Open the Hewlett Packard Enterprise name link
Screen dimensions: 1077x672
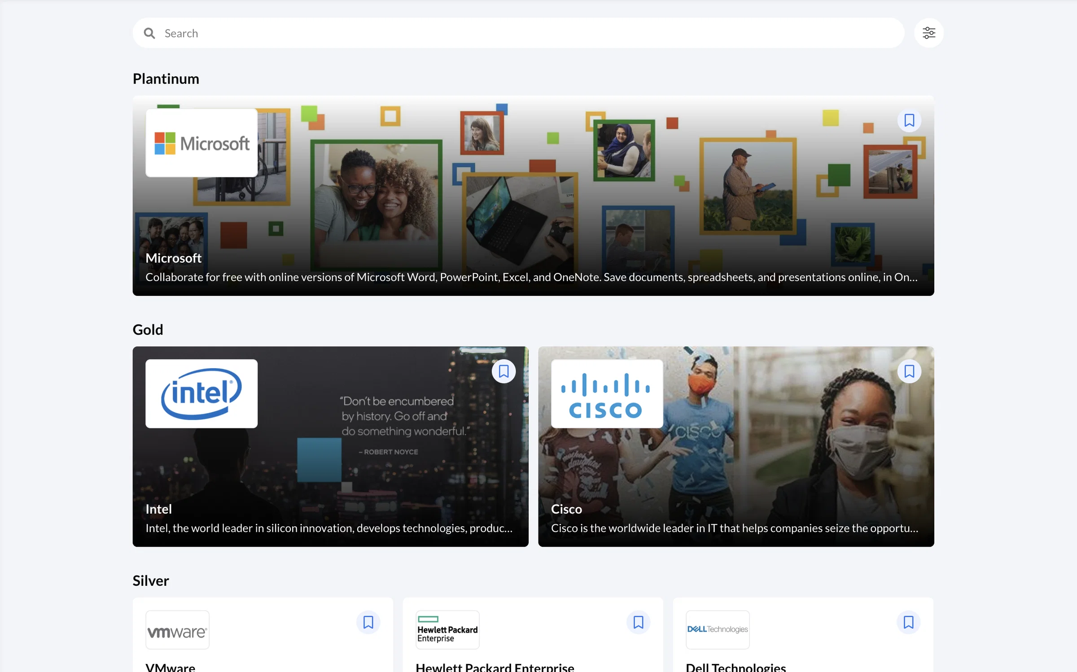coord(495,667)
